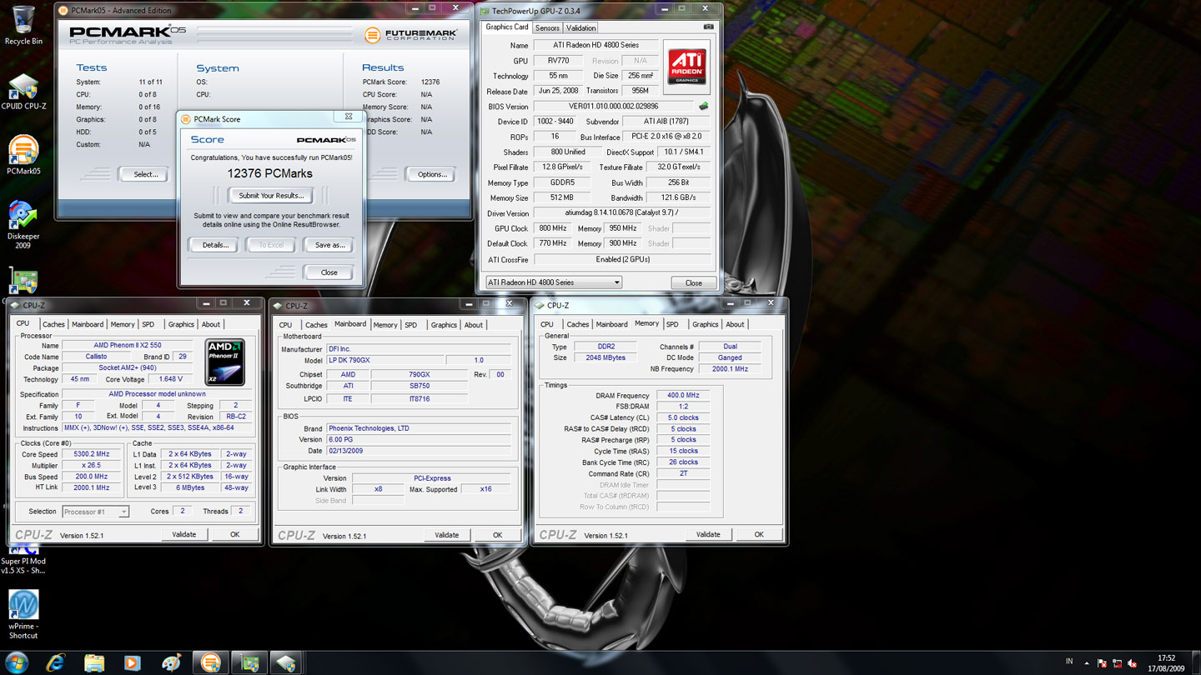Screen dimensions: 1201x675
Task: Click the network tray icon
Action: (1117, 663)
